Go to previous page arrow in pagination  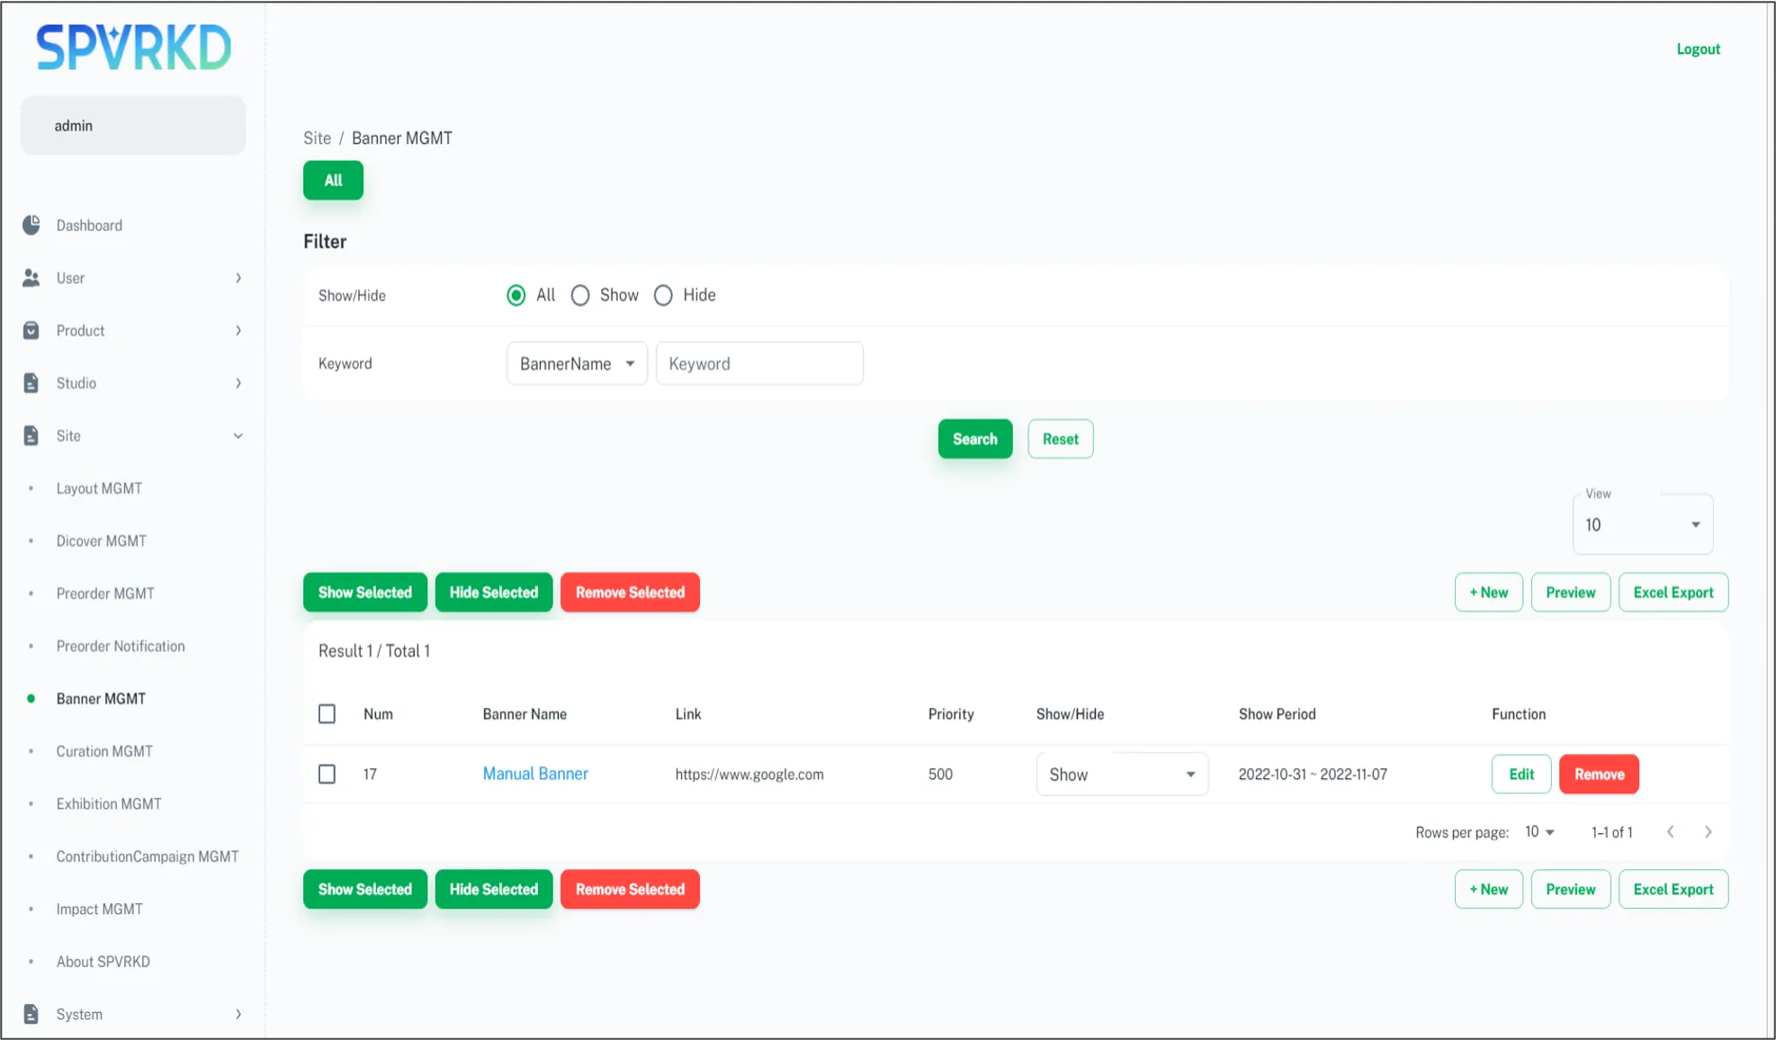(x=1670, y=832)
